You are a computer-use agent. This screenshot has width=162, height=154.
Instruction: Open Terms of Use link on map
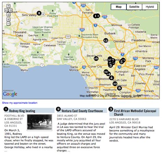151,96
